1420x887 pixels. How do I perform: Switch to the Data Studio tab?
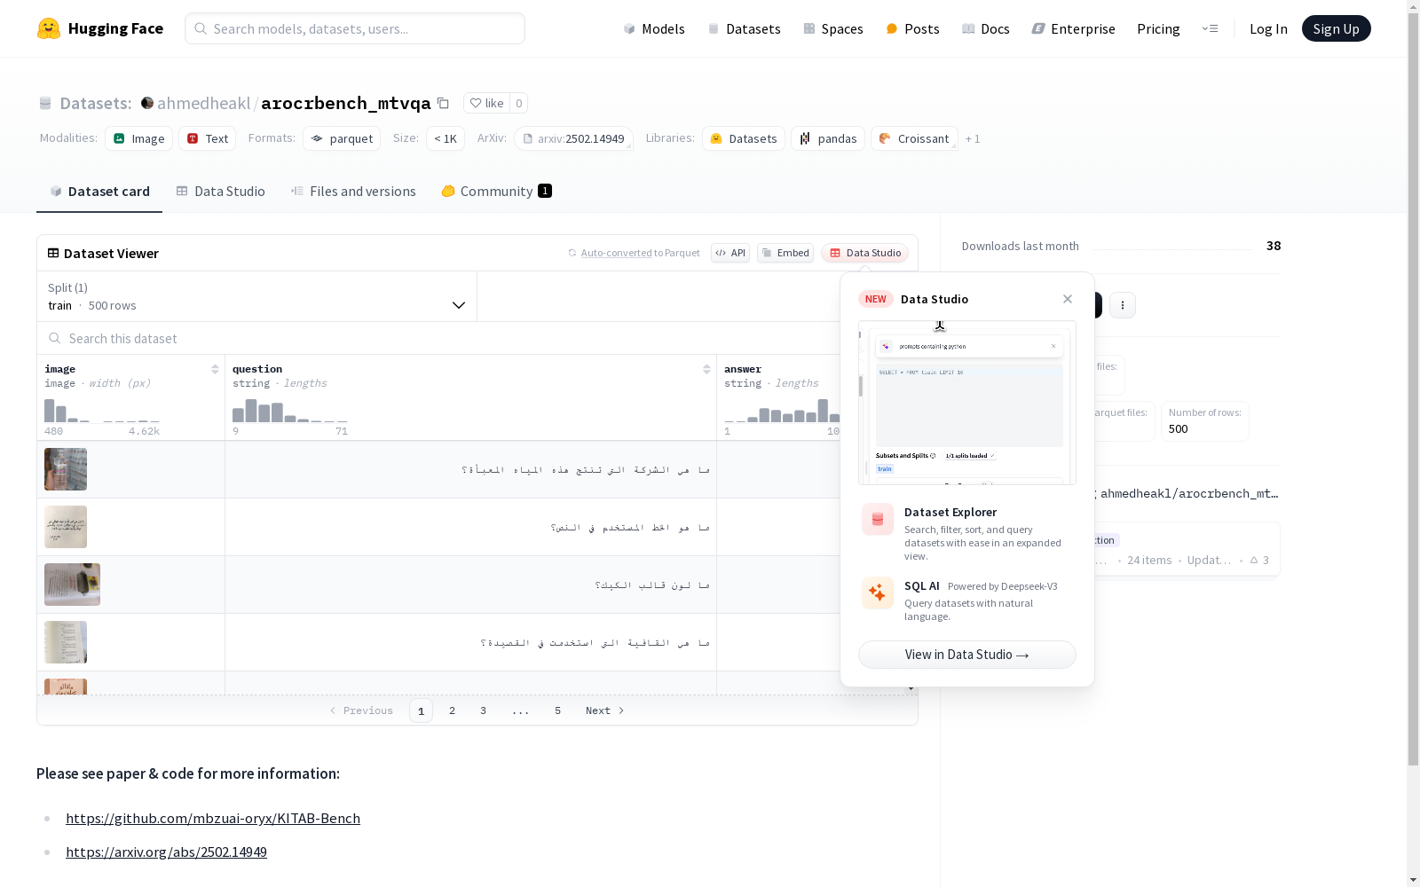pos(220,192)
